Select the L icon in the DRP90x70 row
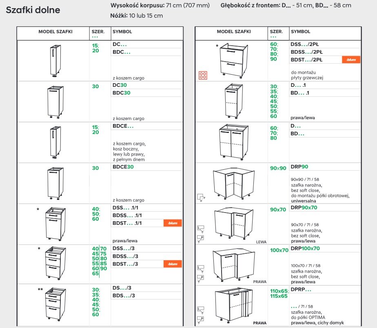The width and height of the screenshot is (377, 328). 200,229
